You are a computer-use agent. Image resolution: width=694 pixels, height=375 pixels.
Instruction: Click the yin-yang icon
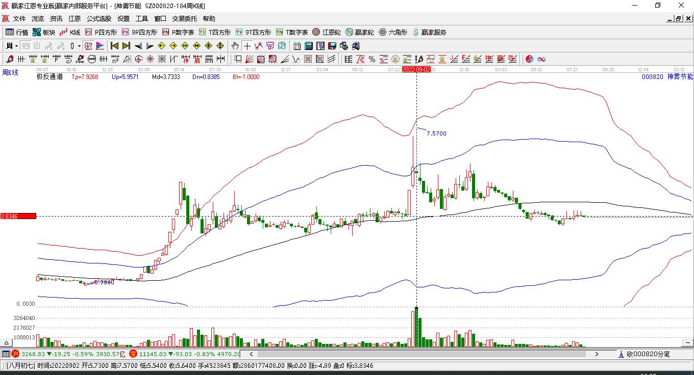point(530,59)
